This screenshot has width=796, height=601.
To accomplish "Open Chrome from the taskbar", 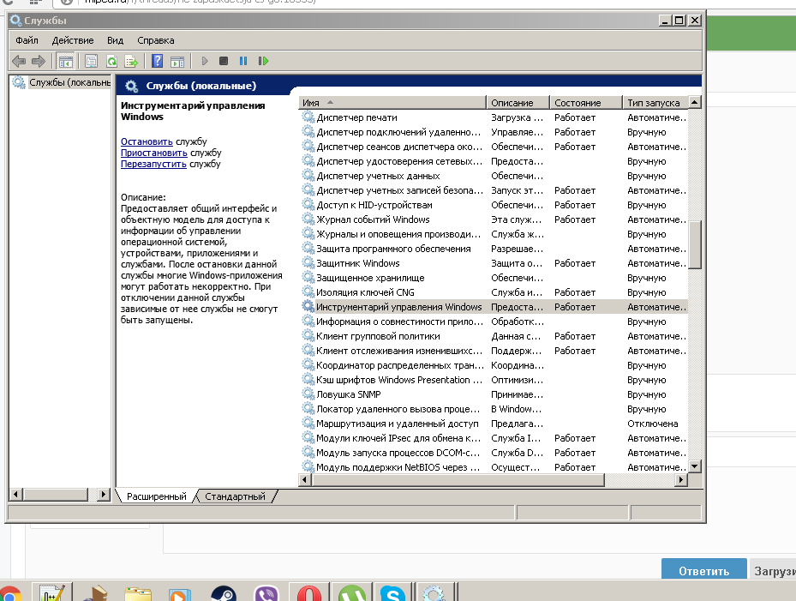I will coord(10,594).
